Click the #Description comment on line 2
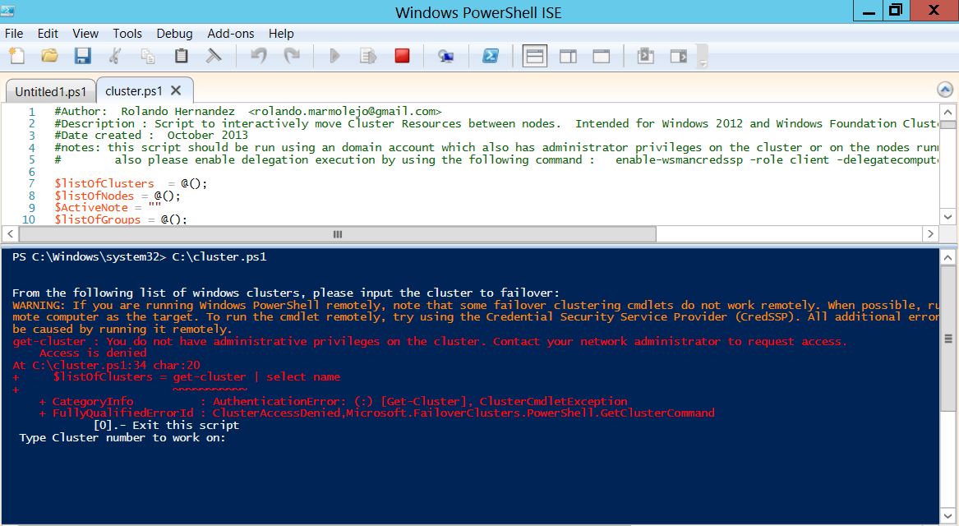The height and width of the screenshot is (526, 959). pos(496,123)
